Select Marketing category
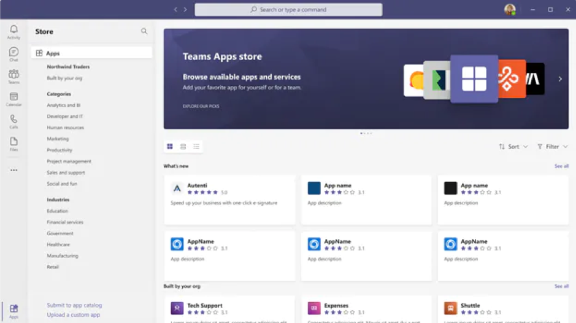The width and height of the screenshot is (576, 323). pyautogui.click(x=58, y=139)
